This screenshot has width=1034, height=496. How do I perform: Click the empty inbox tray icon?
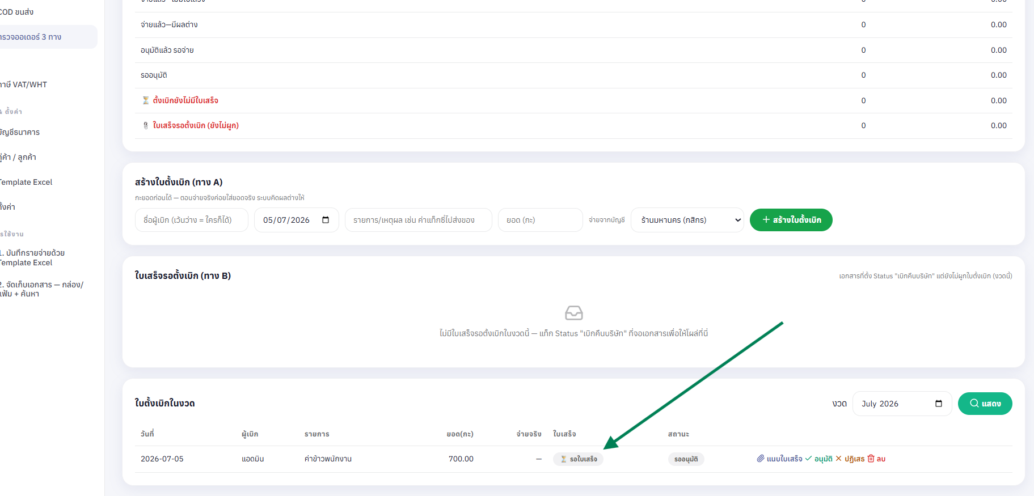pos(574,313)
